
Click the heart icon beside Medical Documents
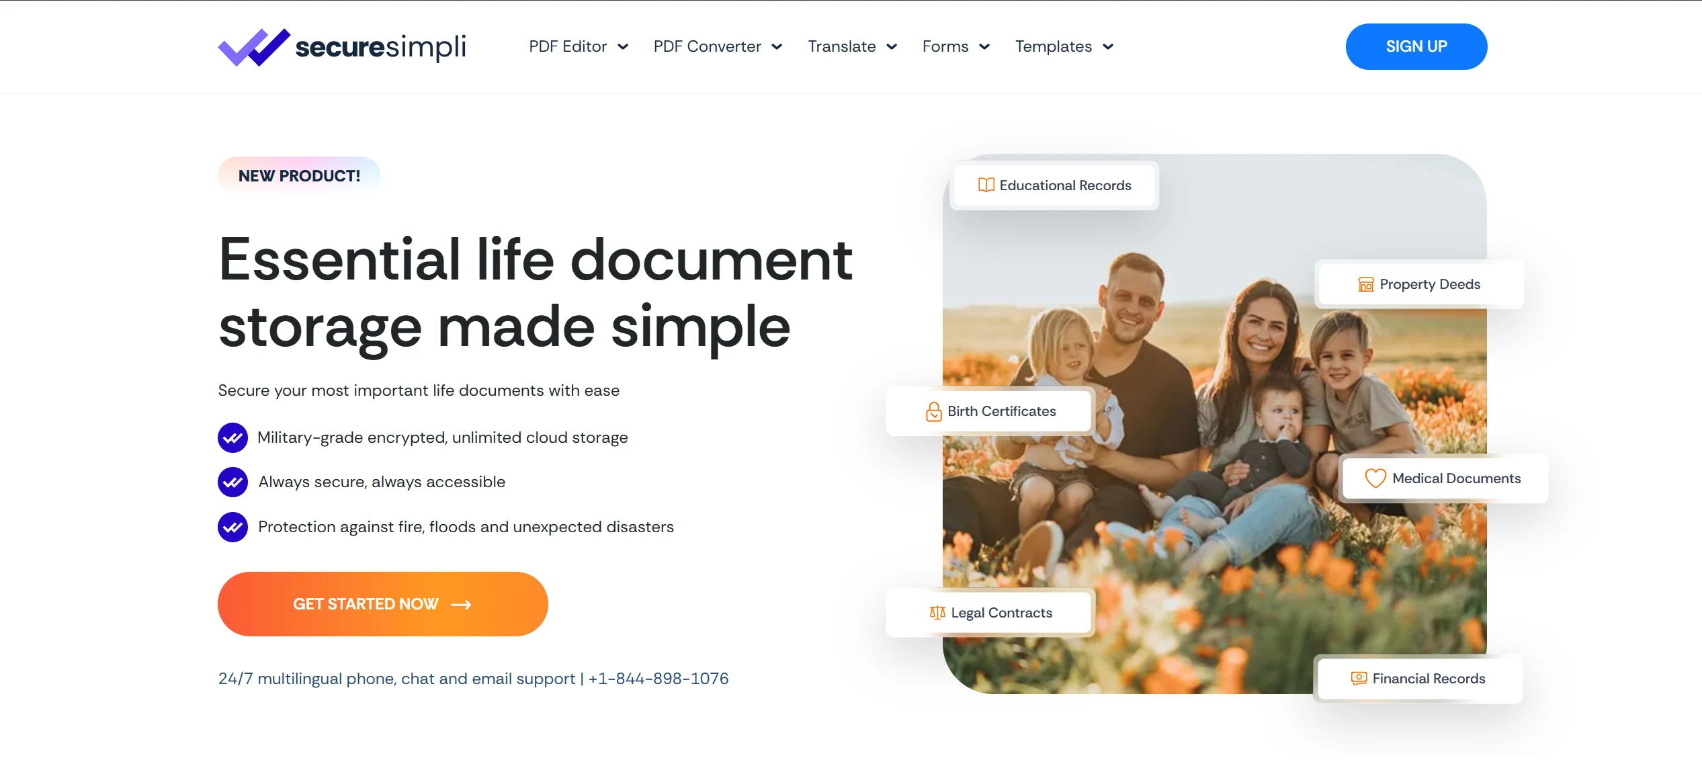point(1375,478)
